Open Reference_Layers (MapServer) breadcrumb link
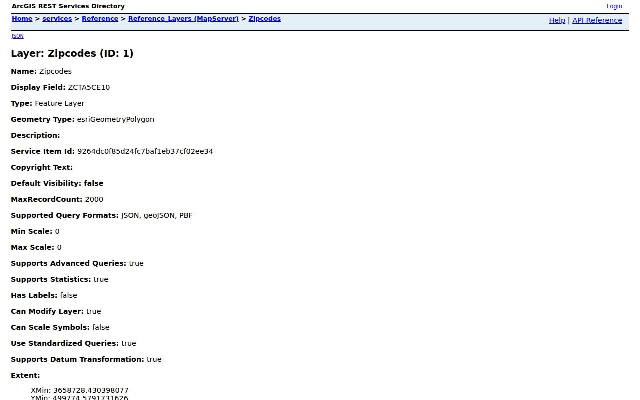This screenshot has width=640, height=400. 183,19
